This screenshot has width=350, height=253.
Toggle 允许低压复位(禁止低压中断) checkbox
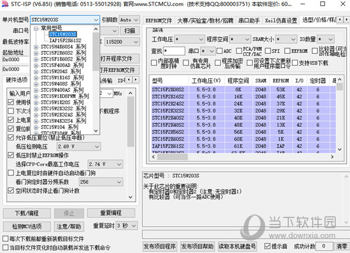[11, 137]
